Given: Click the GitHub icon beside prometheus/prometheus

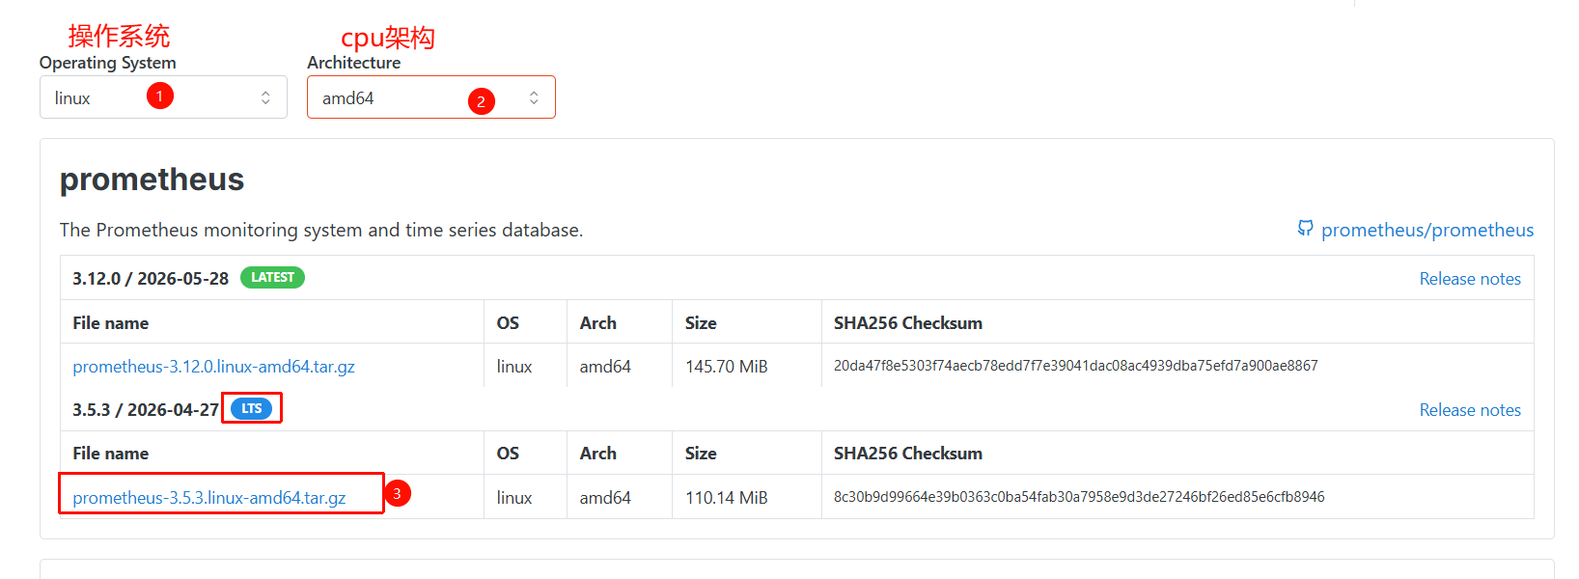Looking at the screenshot, I should point(1305,229).
